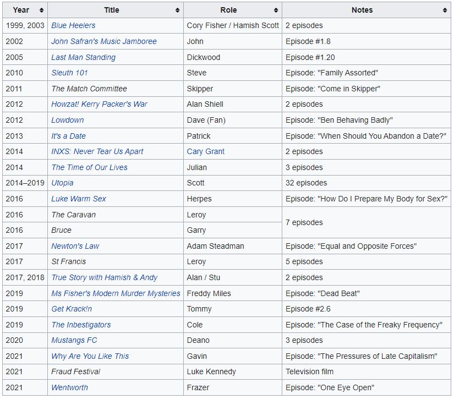Select the Fraud Festival title cell

click(x=116, y=372)
